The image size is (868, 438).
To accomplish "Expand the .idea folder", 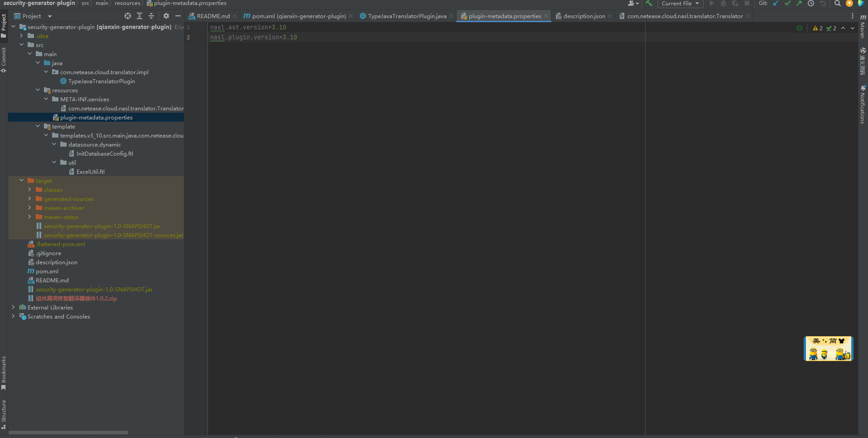I will pyautogui.click(x=22, y=36).
